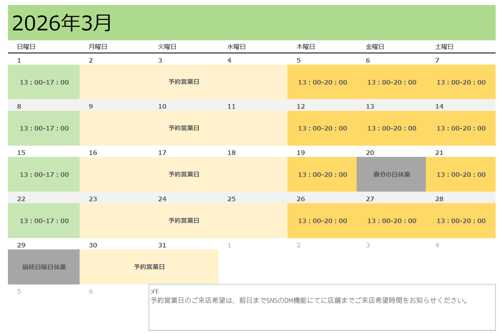
Task: Select date number 11
Action: click(x=231, y=107)
